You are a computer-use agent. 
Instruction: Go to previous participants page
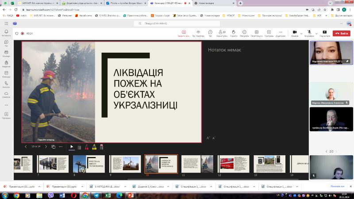327,152
